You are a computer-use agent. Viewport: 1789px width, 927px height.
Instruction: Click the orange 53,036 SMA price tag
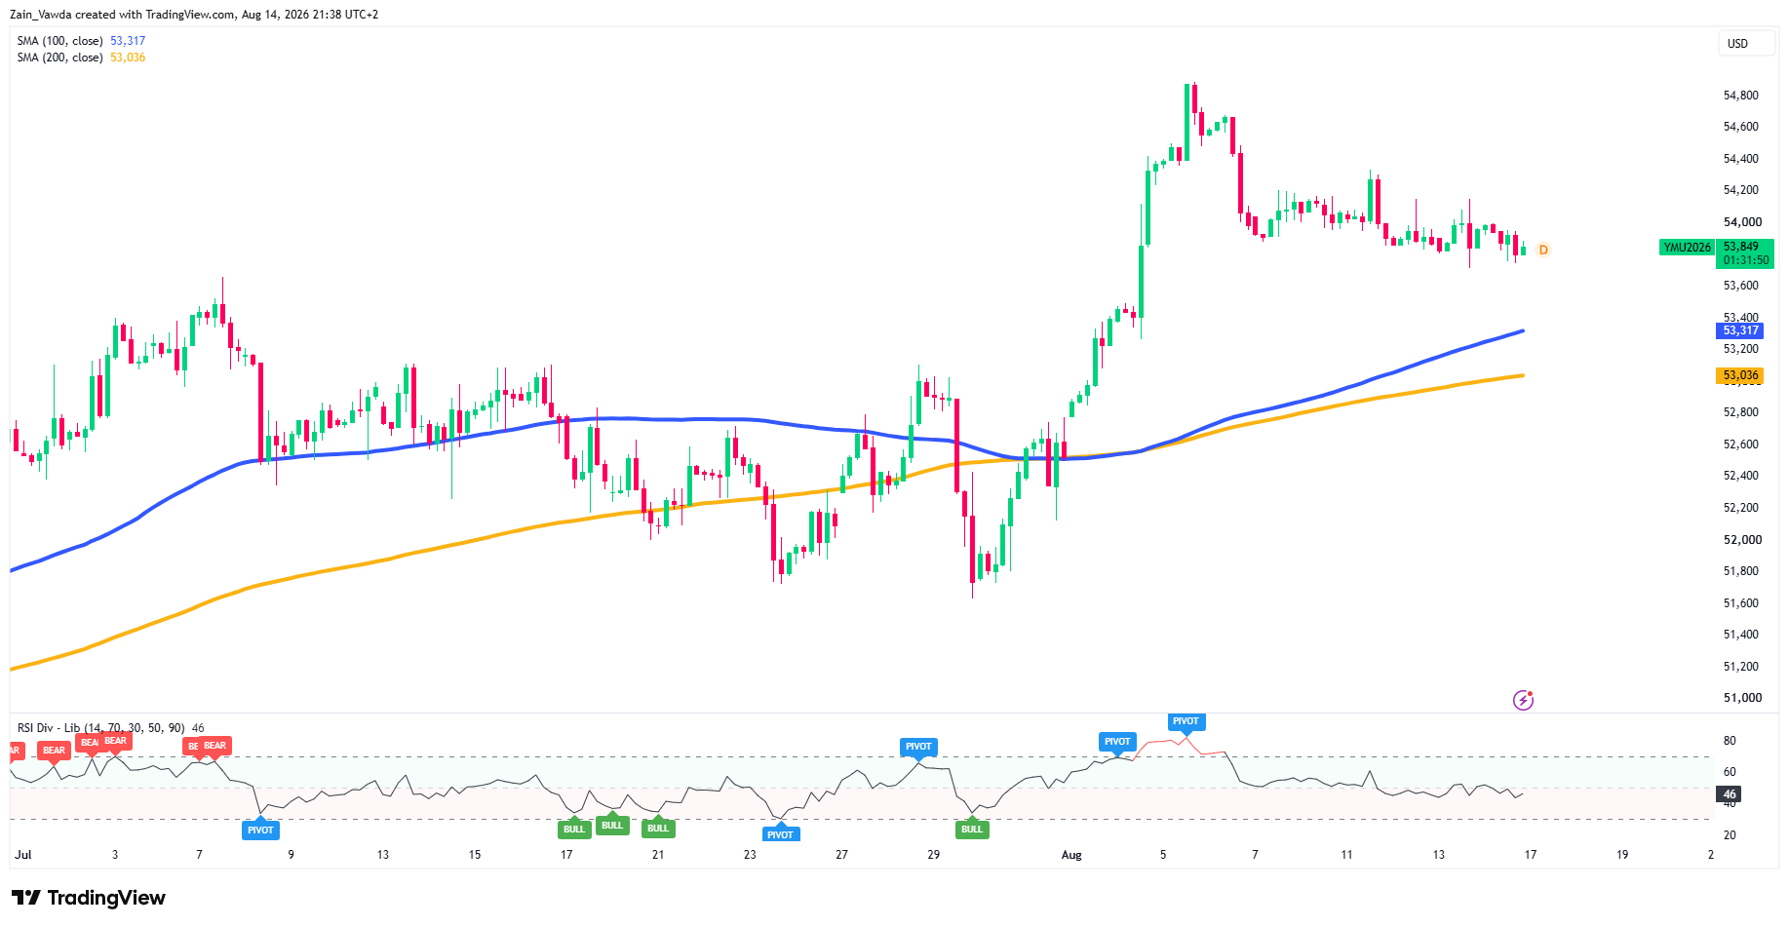pos(1740,375)
